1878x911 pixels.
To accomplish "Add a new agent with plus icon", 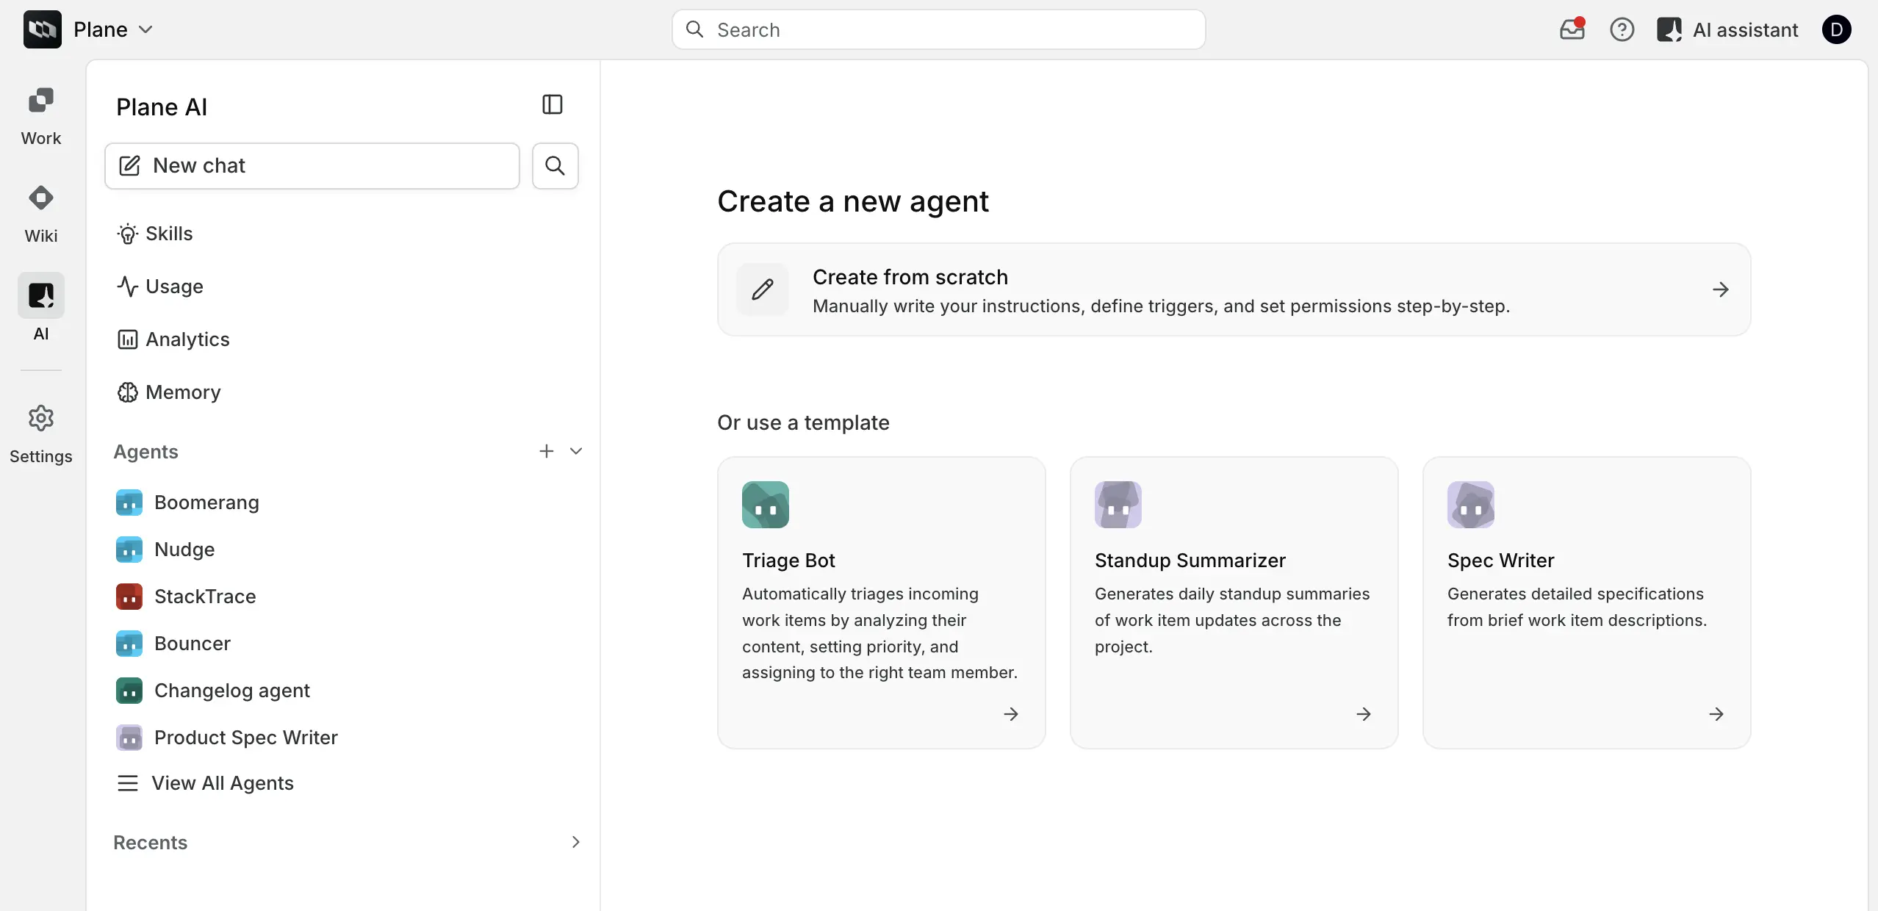I will pos(546,451).
